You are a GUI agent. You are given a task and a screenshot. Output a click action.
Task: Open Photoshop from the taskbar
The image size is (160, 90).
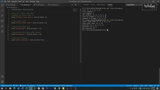click(x=47, y=88)
